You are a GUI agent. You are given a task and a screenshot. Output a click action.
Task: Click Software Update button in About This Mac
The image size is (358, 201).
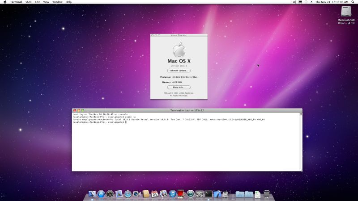point(179,71)
